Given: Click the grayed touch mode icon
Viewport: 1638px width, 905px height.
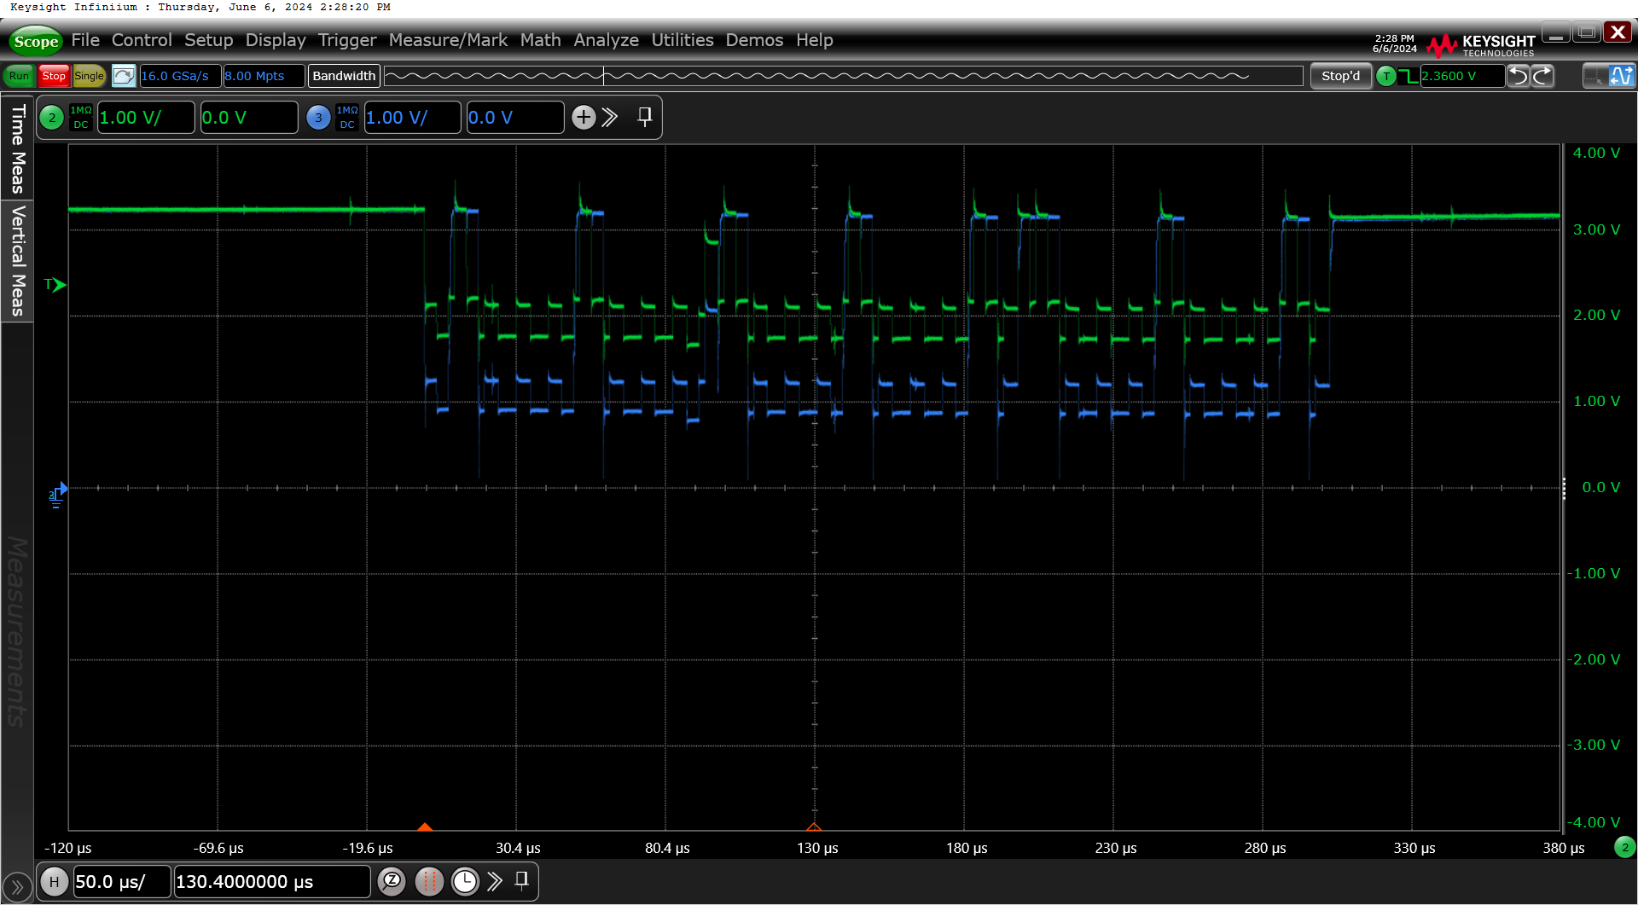Looking at the screenshot, I should tap(1594, 76).
